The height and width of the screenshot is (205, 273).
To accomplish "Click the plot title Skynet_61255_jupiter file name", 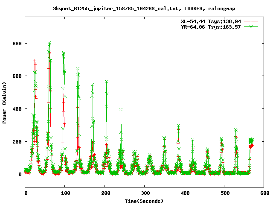I will [x=116, y=9].
